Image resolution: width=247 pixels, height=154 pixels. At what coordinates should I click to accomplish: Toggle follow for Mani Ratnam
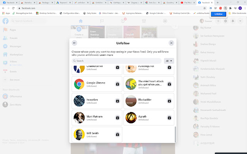tap(117, 118)
